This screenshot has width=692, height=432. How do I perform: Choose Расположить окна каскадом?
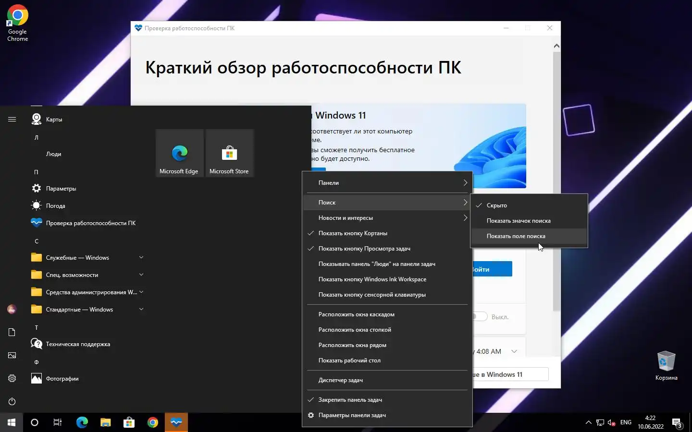click(x=387, y=314)
